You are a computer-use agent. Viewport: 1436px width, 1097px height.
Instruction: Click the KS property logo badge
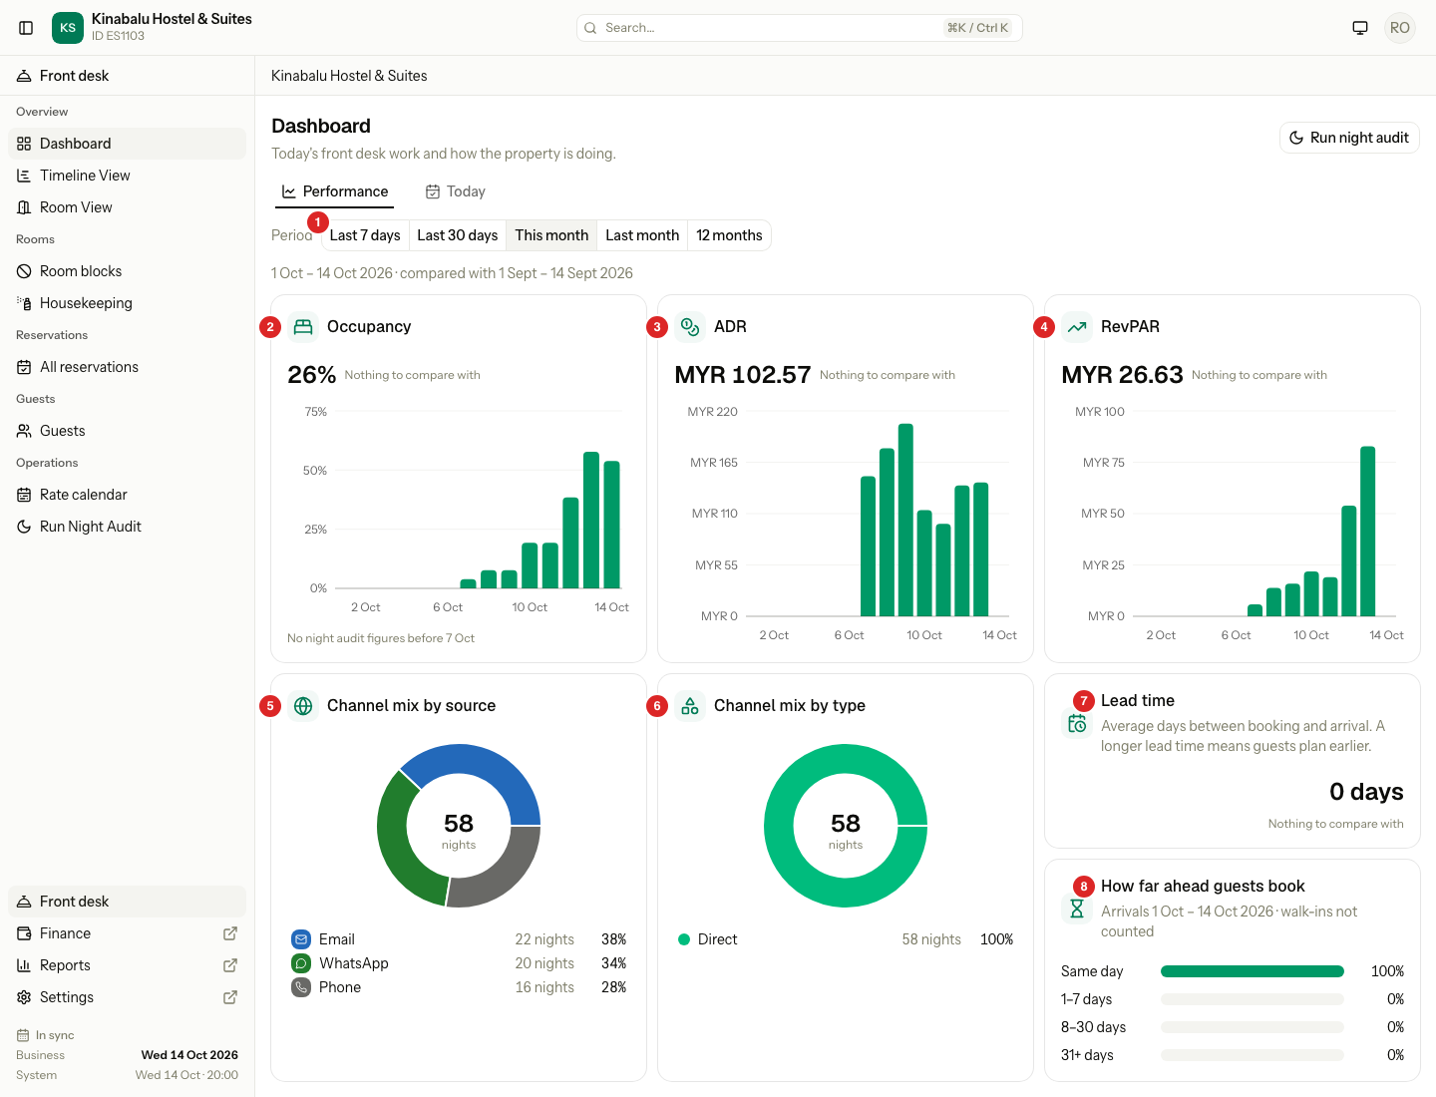(68, 28)
